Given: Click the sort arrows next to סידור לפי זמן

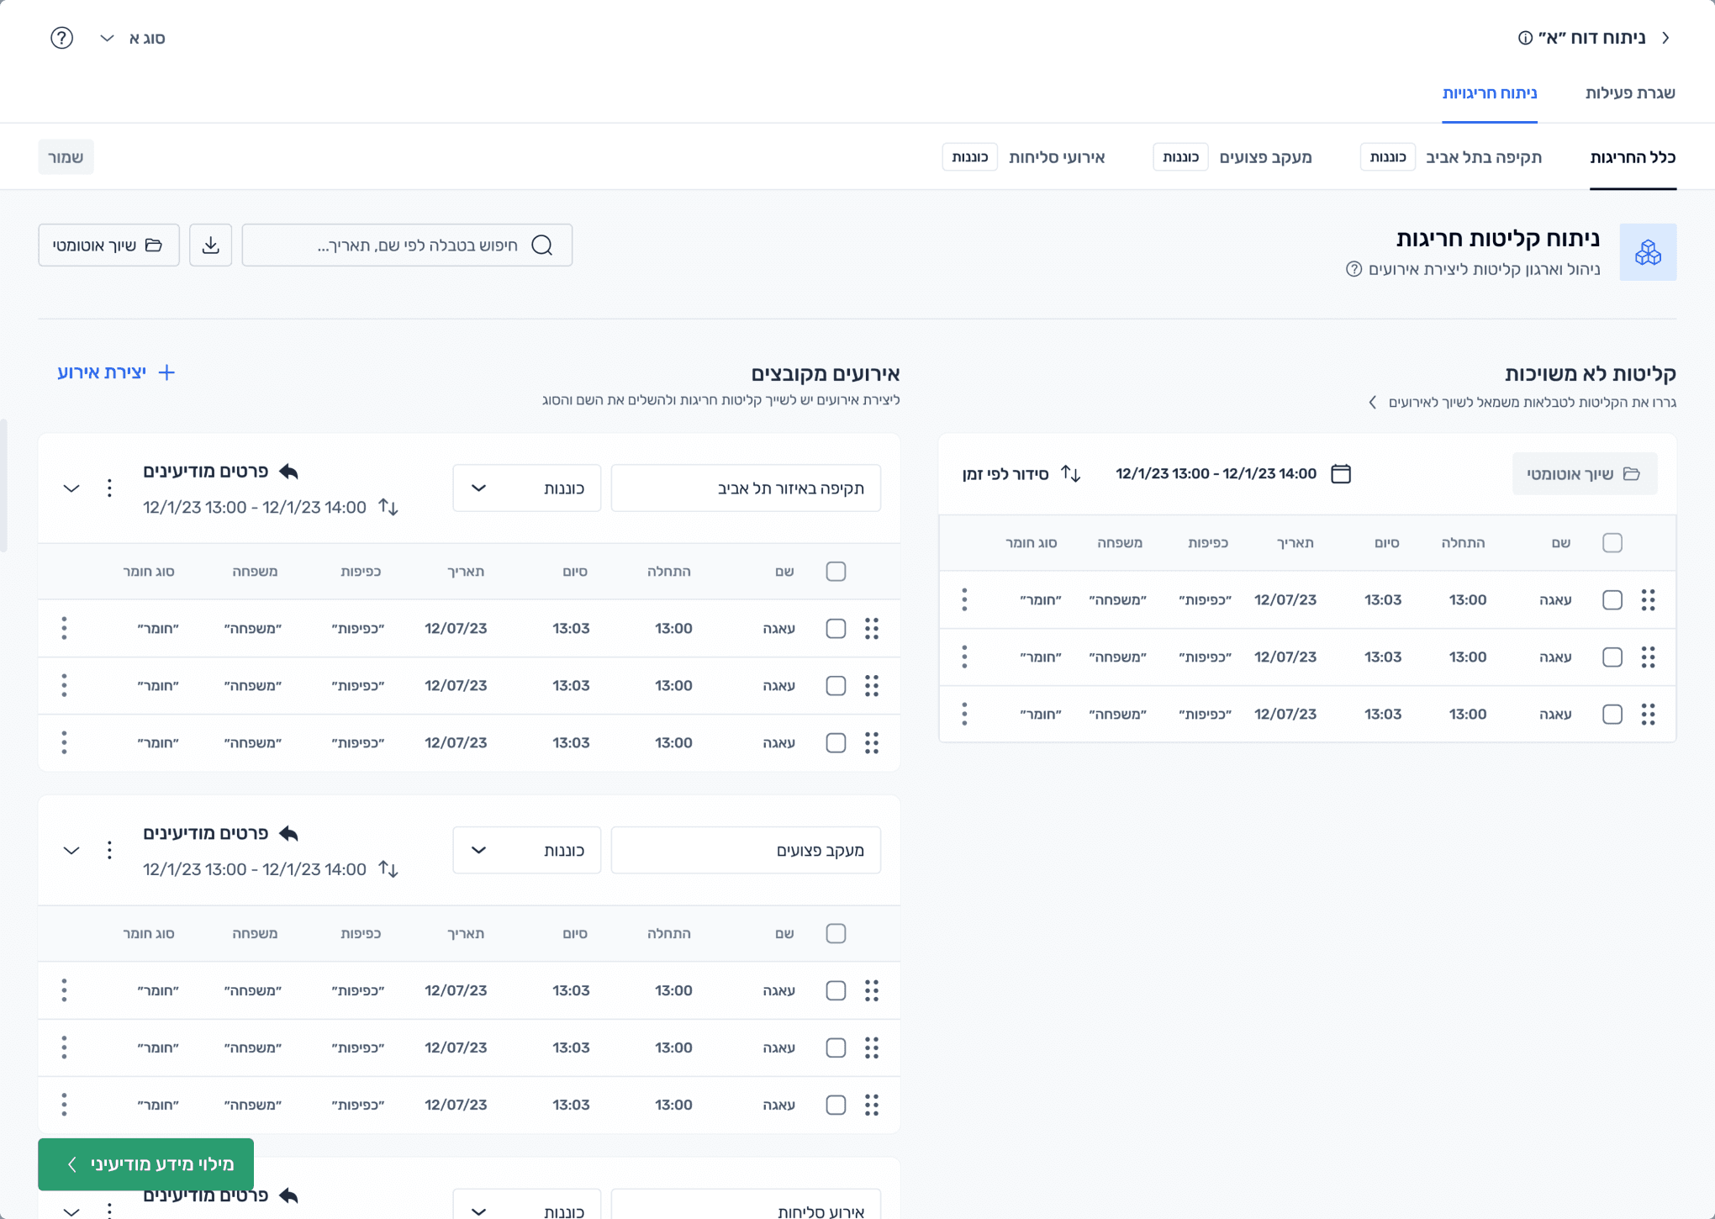Looking at the screenshot, I should pos(1070,473).
